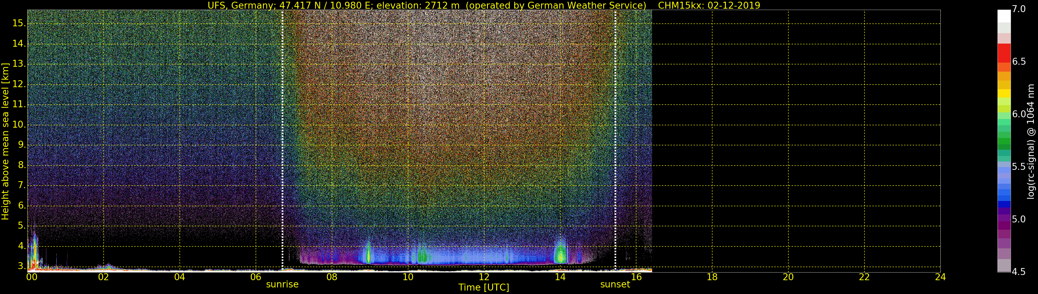This screenshot has height=294, width=1038.
Task: Click the white segment atop the colorbar
Action: click(x=1004, y=17)
